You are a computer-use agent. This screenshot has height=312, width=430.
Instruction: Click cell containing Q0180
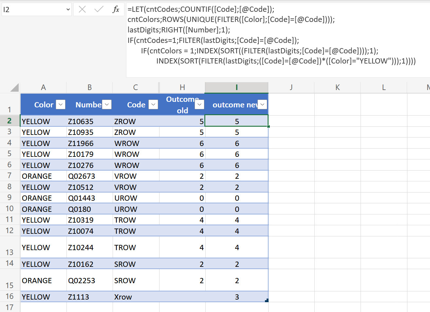[x=89, y=209]
